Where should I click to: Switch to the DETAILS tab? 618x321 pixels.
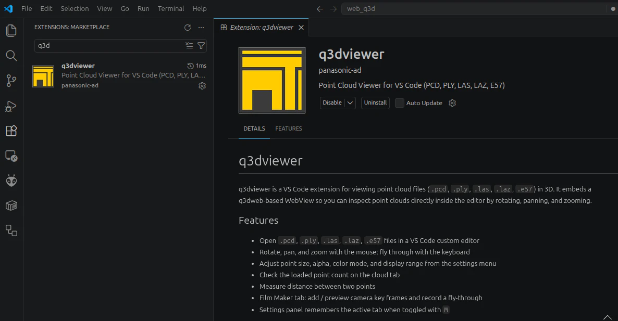point(254,129)
